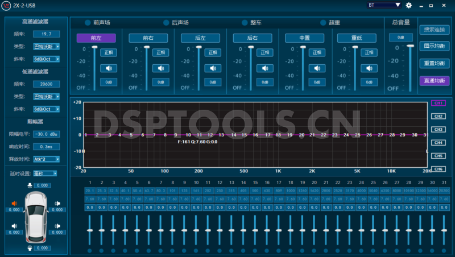Select the rear-left speaker icon beside the car
Image resolution: width=455 pixels, height=257 pixels.
[14, 226]
